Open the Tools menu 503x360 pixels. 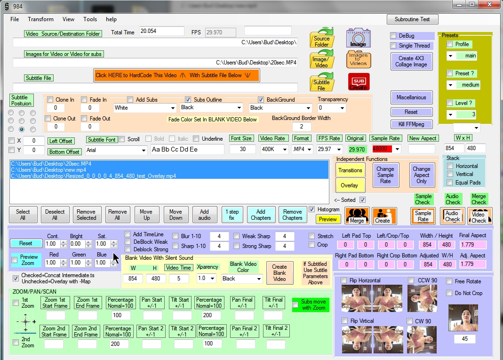pyautogui.click(x=90, y=19)
